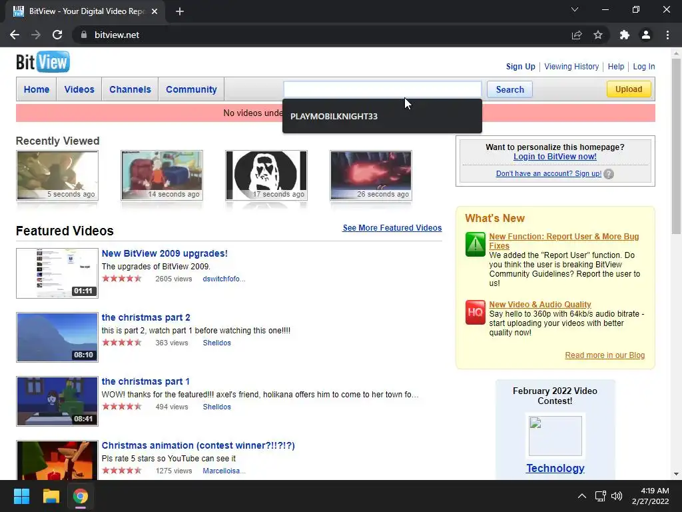Viewport: 682px width, 512px height.
Task: Reload the page with refresh icon
Action: pyautogui.click(x=57, y=35)
